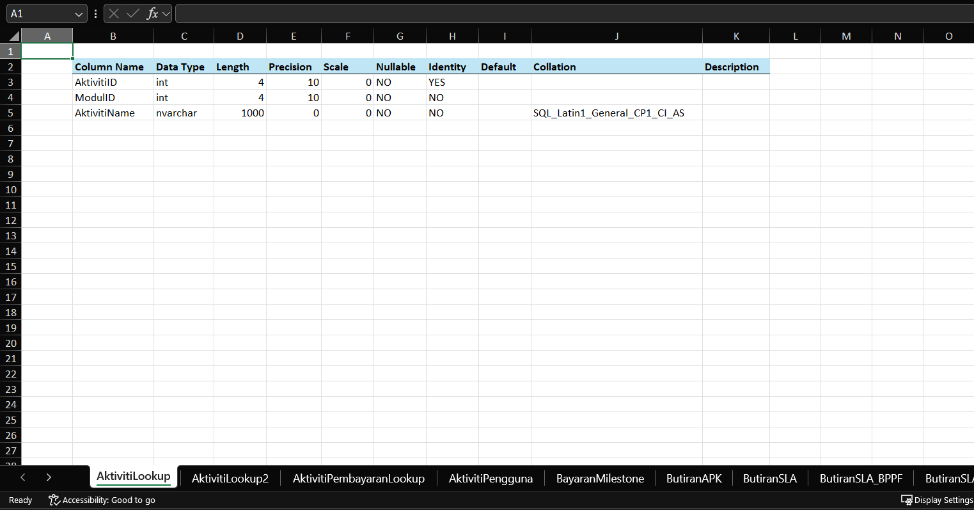
Task: Select column J header
Action: pos(617,36)
